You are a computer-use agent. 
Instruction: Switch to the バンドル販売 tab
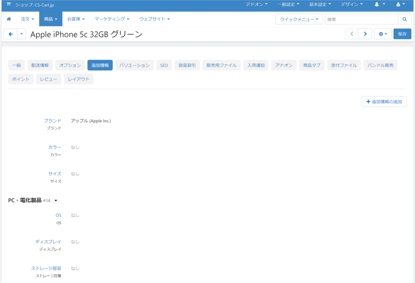(x=380, y=66)
